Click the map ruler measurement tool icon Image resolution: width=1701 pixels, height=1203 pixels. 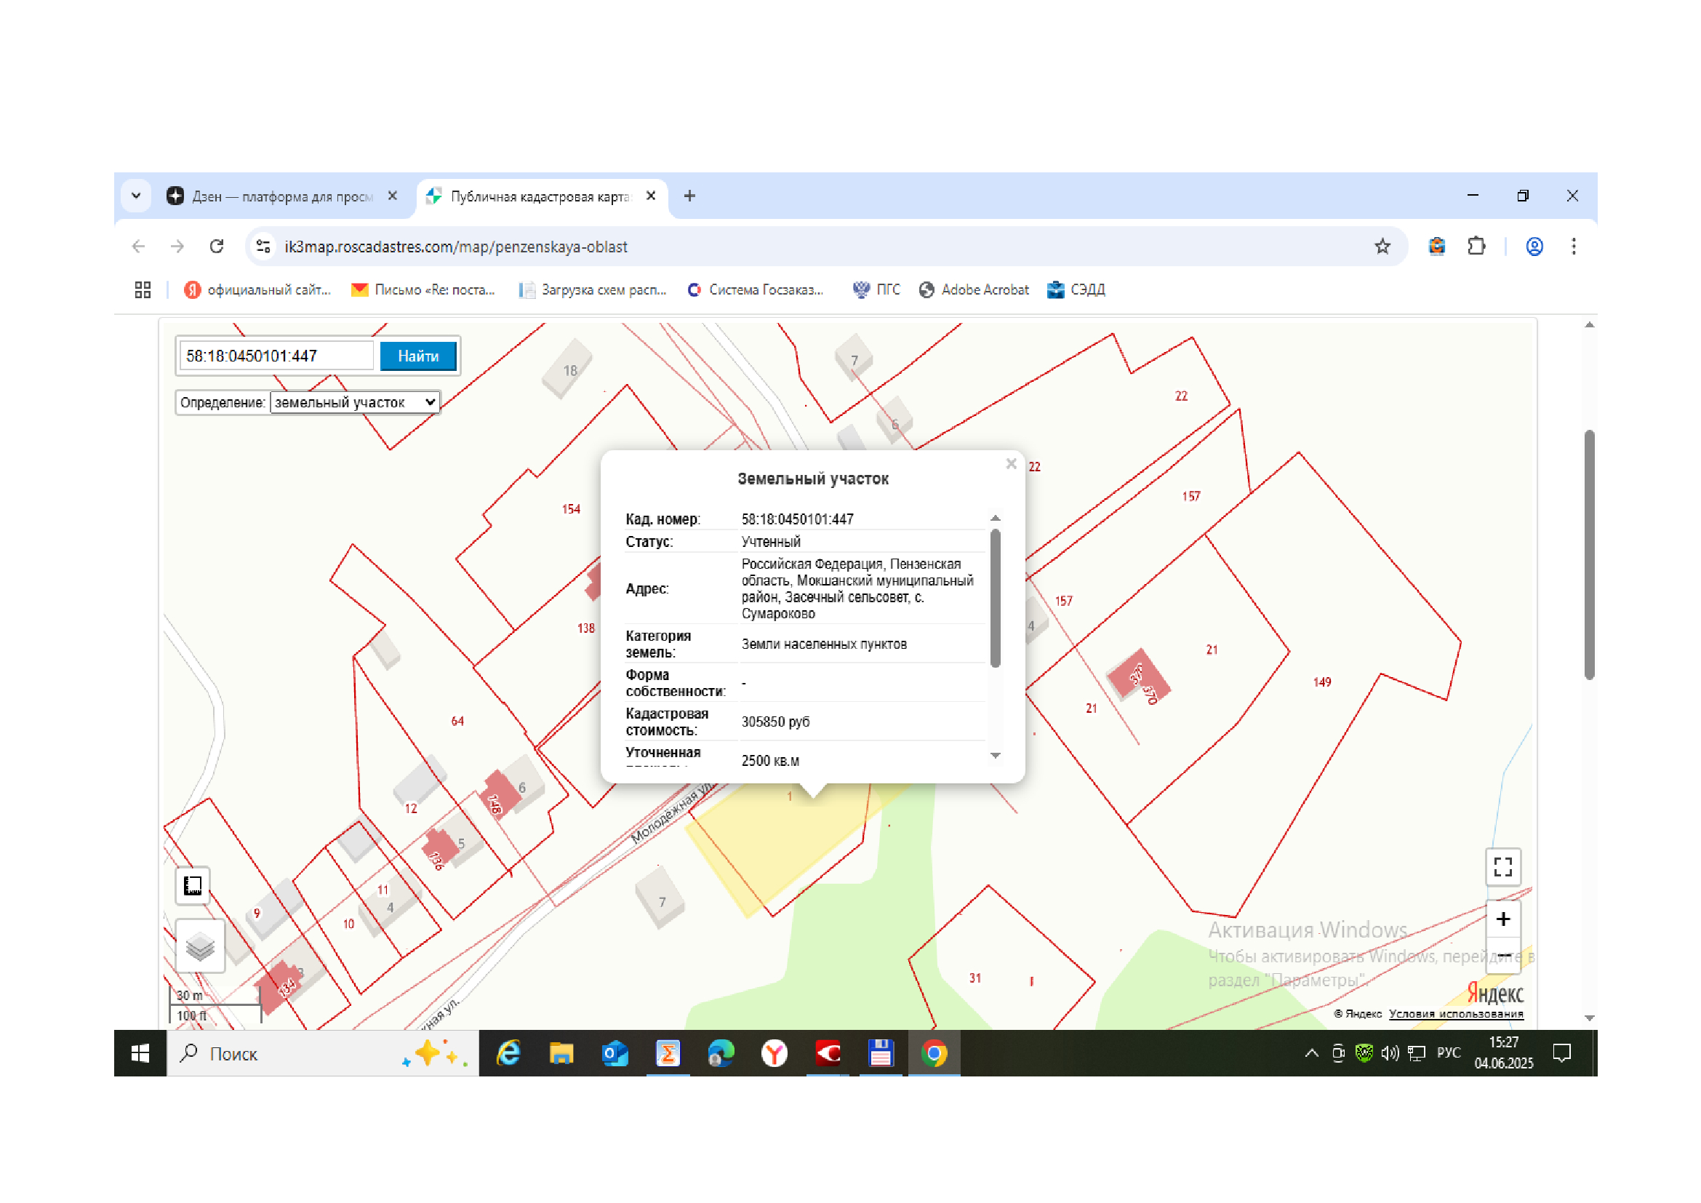(193, 885)
